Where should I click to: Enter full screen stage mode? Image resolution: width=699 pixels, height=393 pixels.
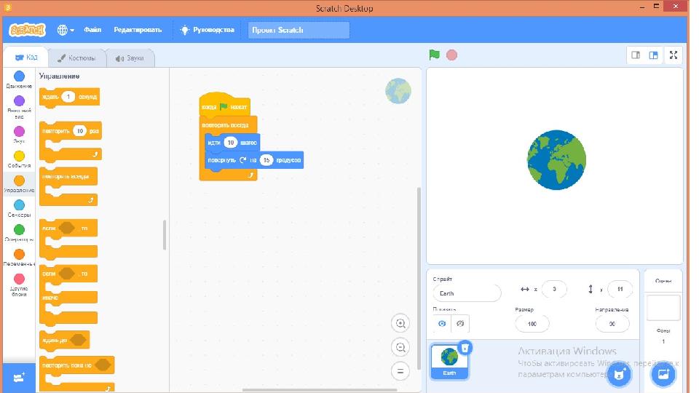[x=674, y=55]
